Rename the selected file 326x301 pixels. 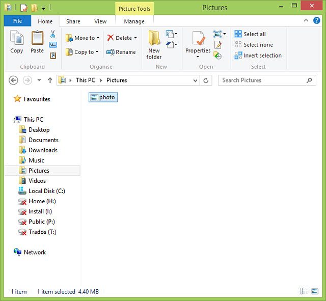coord(121,52)
